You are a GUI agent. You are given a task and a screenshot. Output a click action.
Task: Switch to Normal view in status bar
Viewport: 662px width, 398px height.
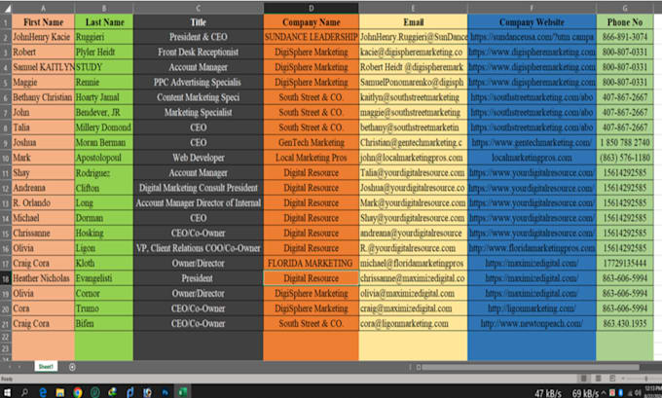584,379
